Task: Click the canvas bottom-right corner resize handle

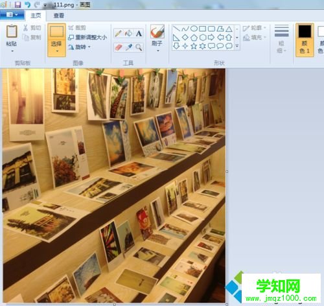Action: 227,304
